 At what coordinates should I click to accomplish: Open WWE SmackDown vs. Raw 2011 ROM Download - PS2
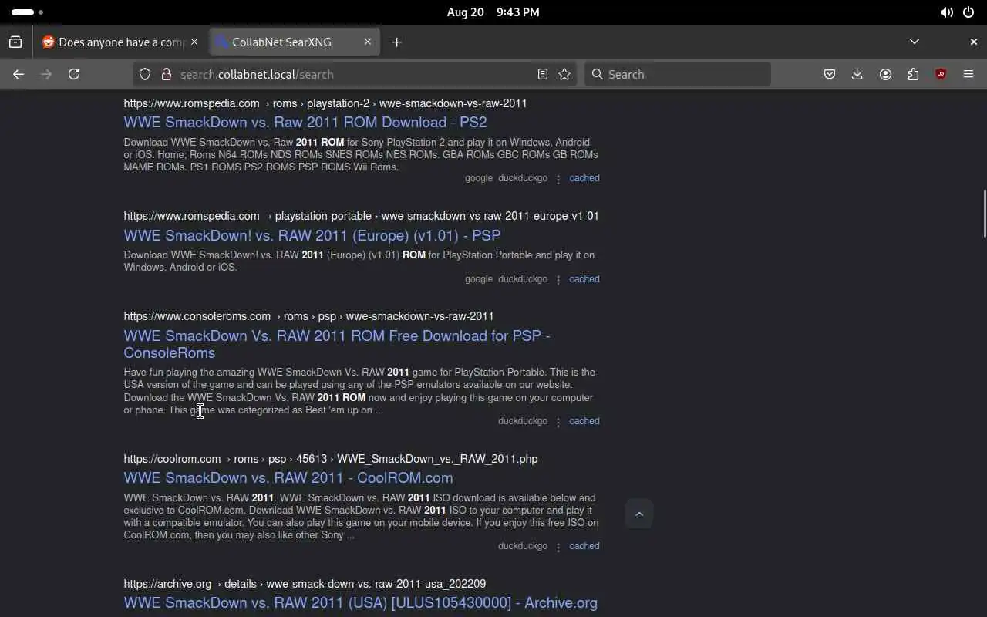[x=305, y=122]
